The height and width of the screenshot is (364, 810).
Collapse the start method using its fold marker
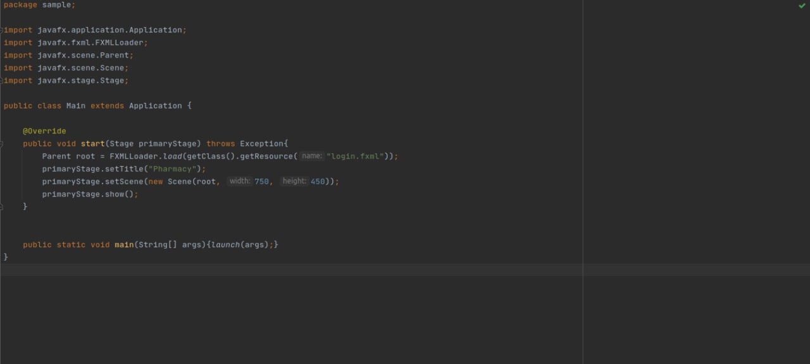point(2,143)
